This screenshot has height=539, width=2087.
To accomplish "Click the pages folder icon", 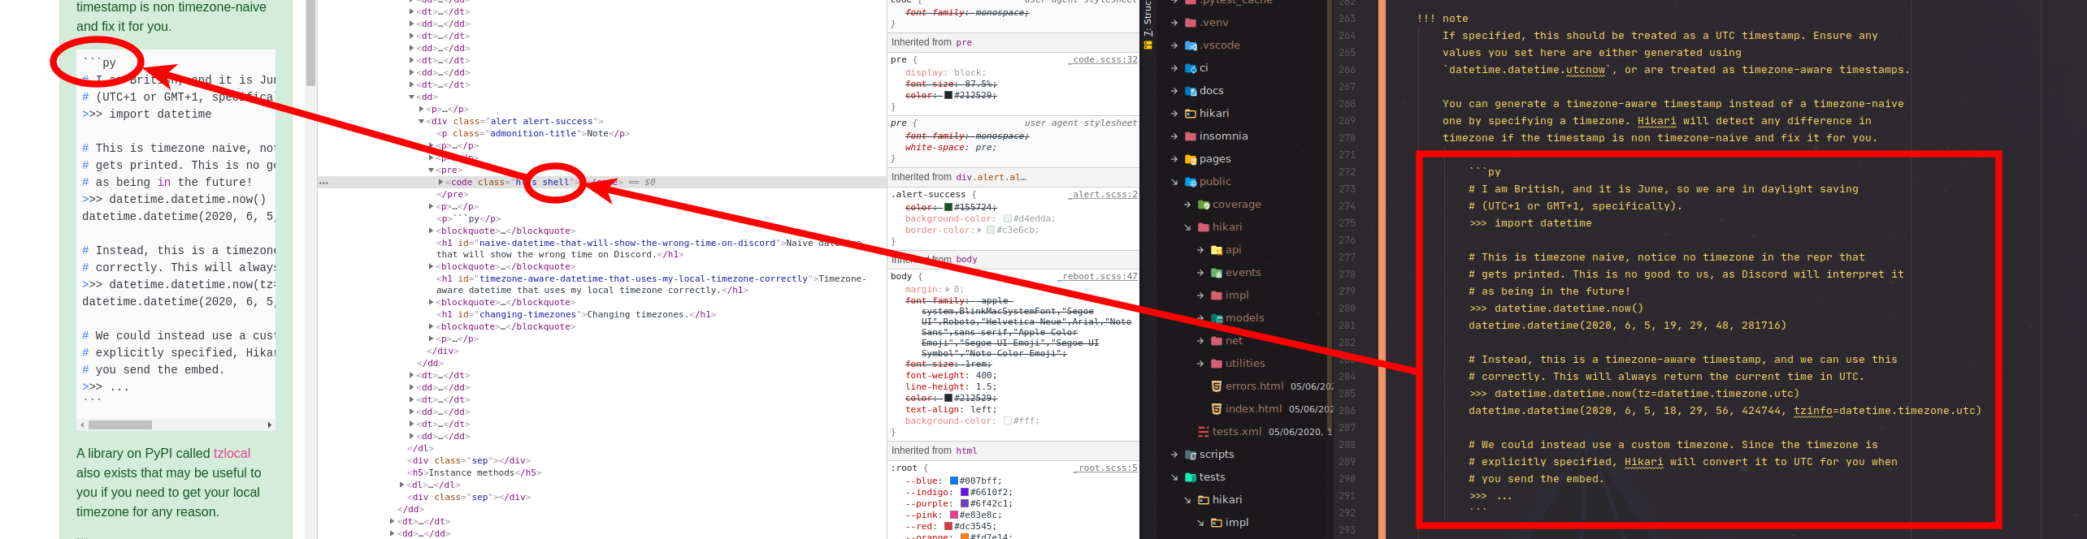I will point(1191,159).
